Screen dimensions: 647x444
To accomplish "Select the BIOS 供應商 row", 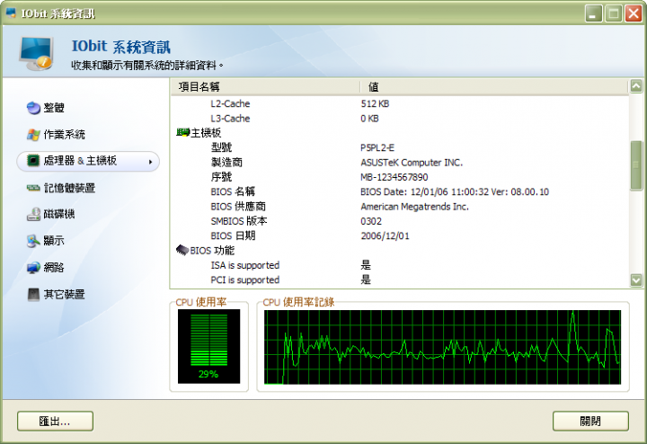I will 399,207.
